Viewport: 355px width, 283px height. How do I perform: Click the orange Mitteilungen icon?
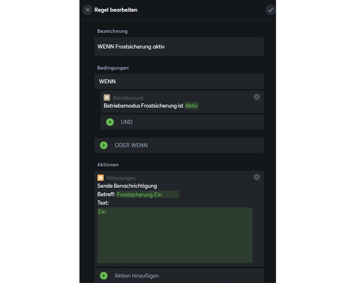tap(101, 178)
